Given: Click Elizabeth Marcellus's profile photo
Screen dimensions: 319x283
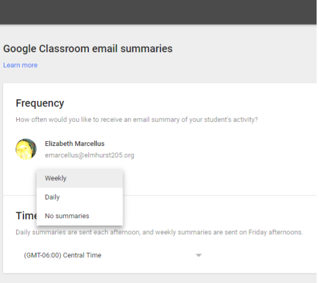Looking at the screenshot, I should (26, 149).
